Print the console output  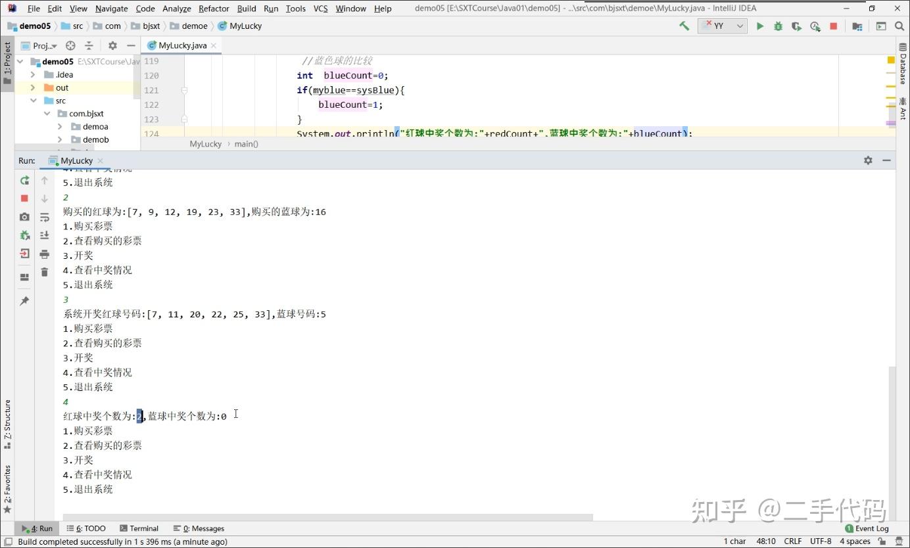(45, 254)
